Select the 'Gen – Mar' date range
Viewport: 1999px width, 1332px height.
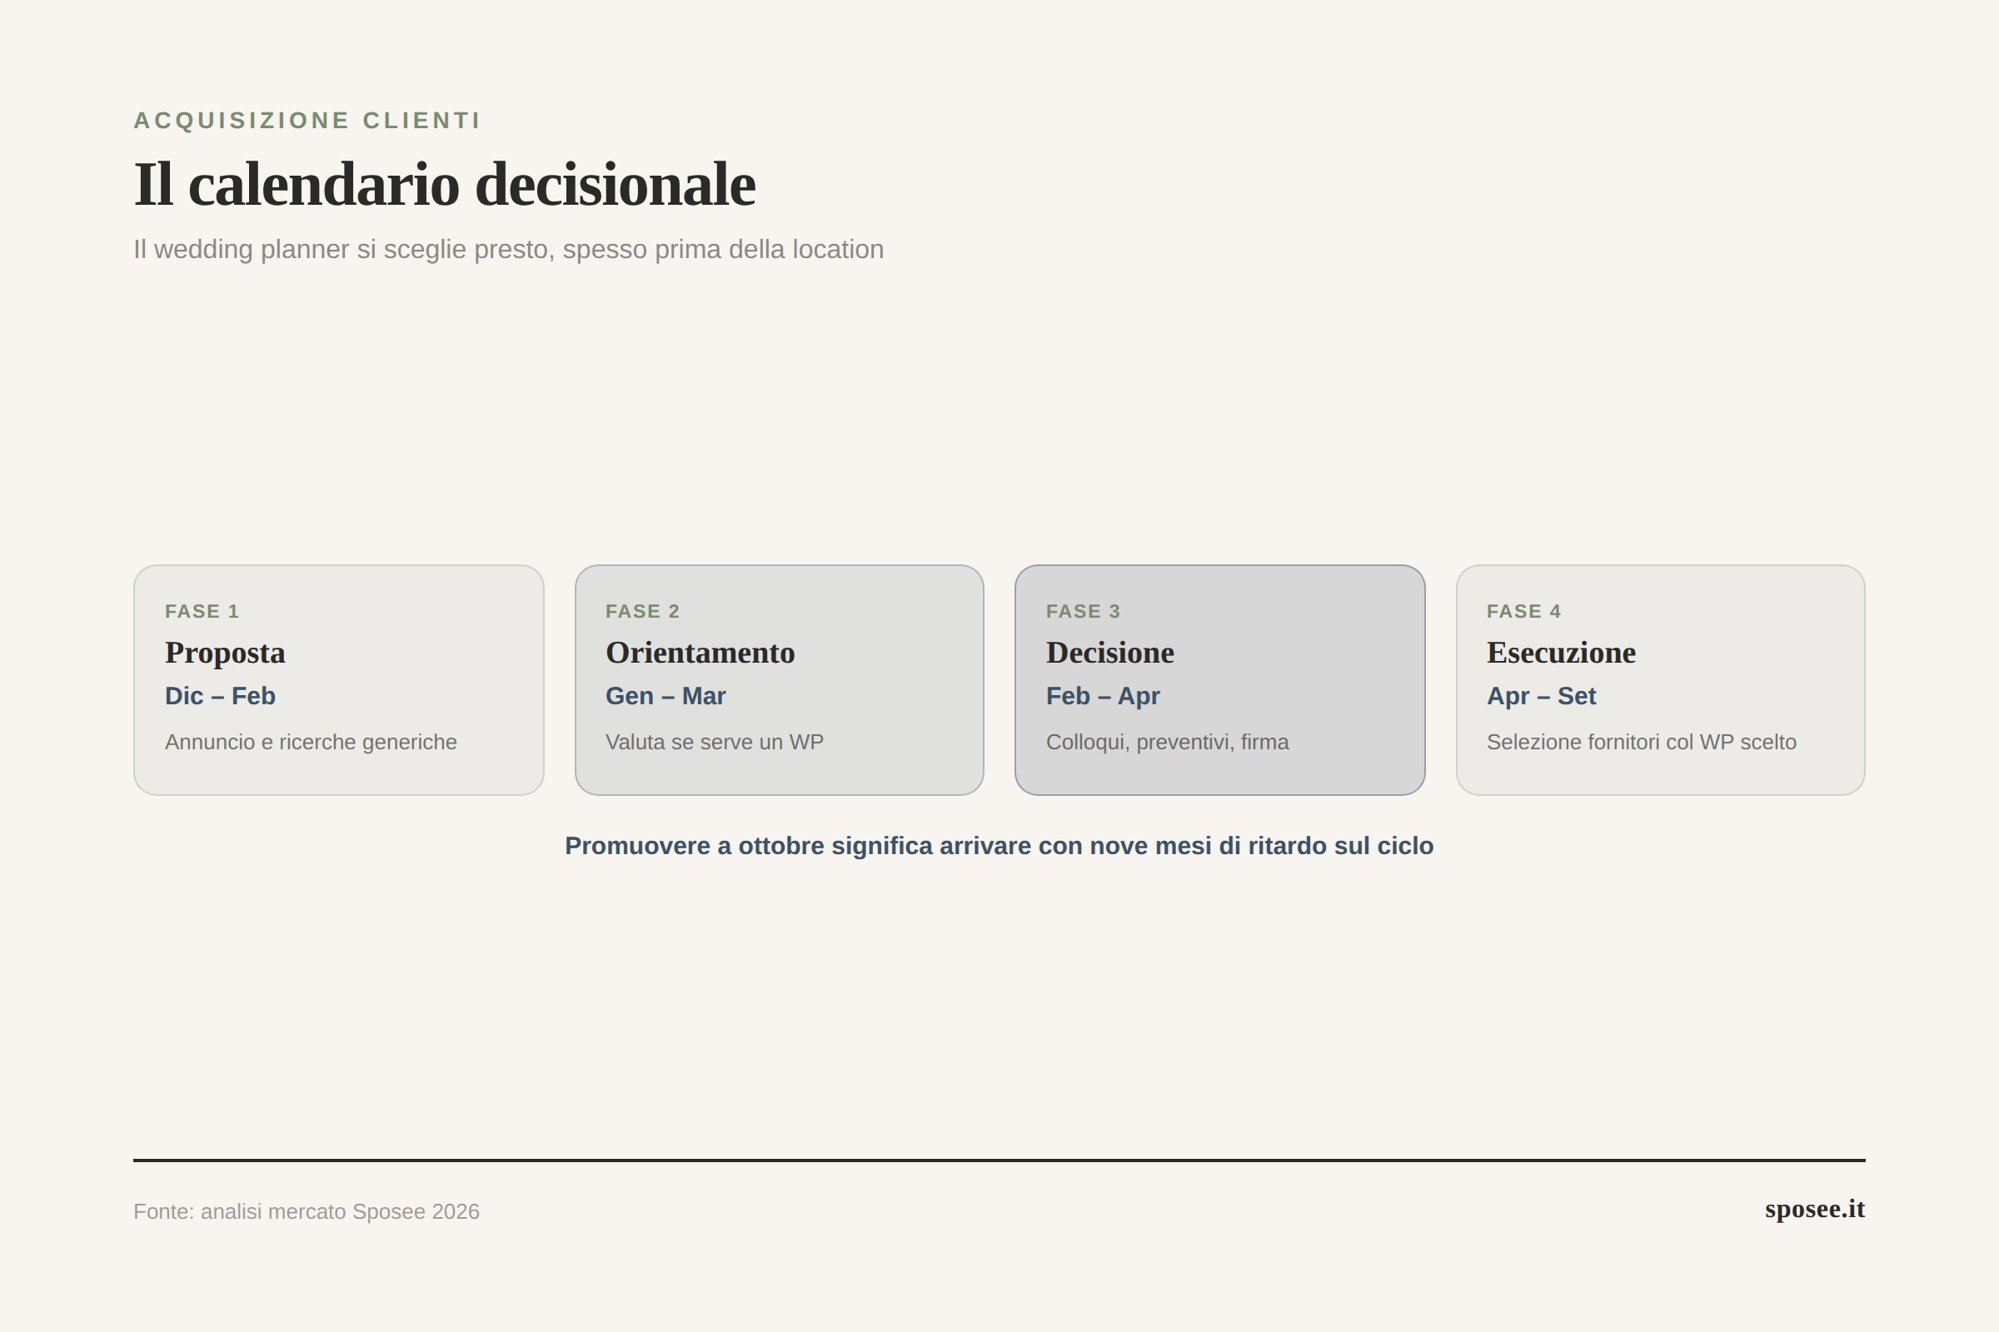point(666,696)
